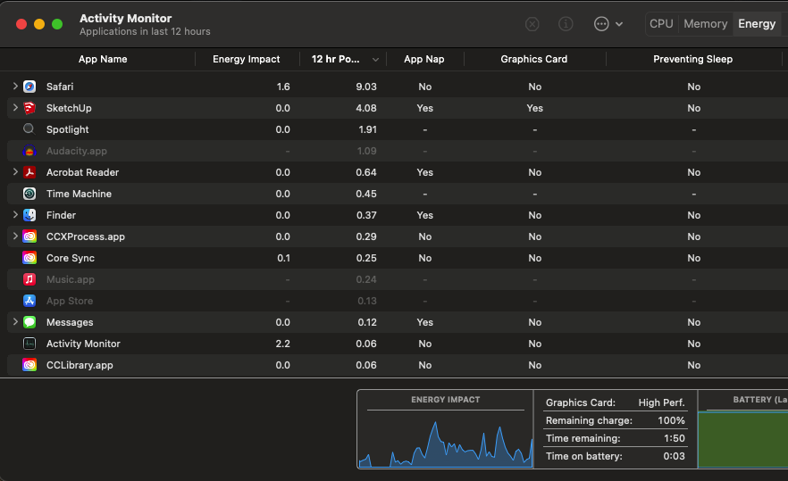This screenshot has width=788, height=481.
Task: Select the Finder row name
Action: click(61, 215)
